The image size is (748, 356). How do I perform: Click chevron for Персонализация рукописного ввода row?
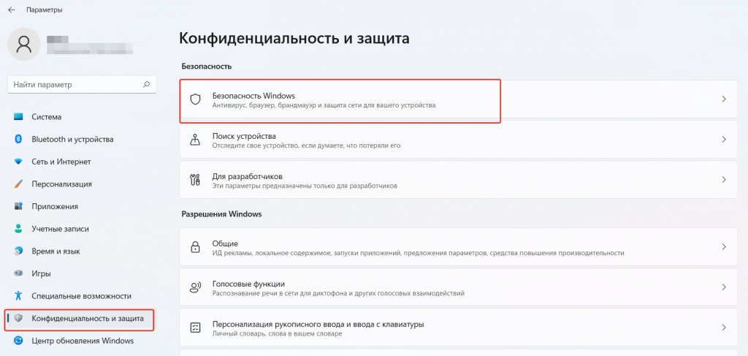(x=724, y=327)
